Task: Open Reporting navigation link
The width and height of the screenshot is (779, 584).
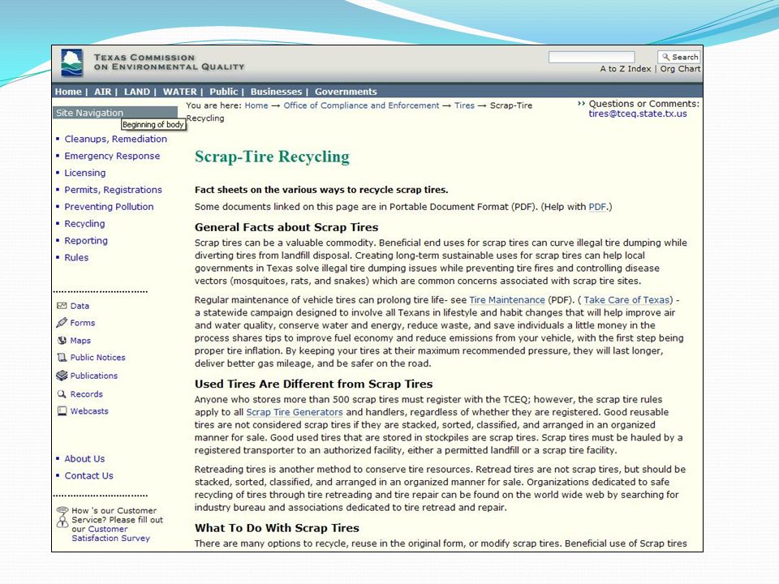Action: 86,240
